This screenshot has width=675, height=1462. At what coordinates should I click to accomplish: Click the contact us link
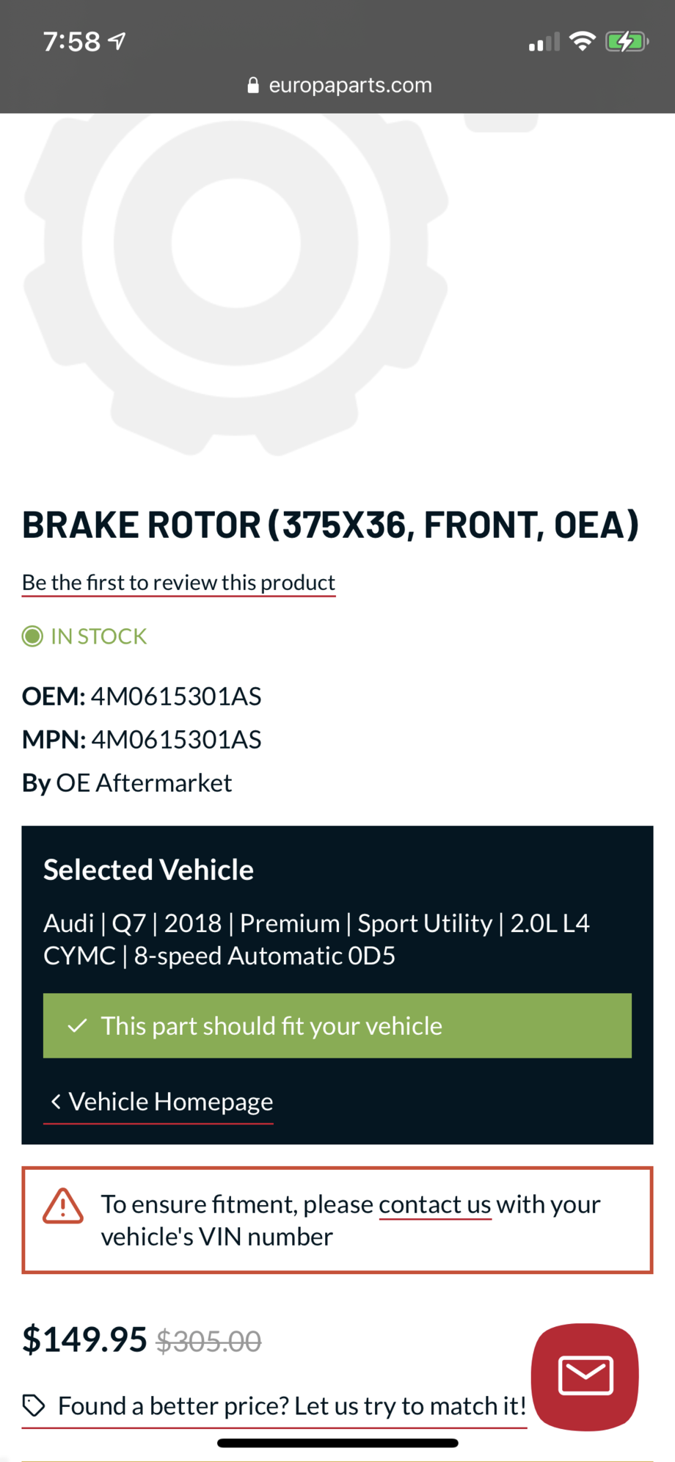point(434,1204)
